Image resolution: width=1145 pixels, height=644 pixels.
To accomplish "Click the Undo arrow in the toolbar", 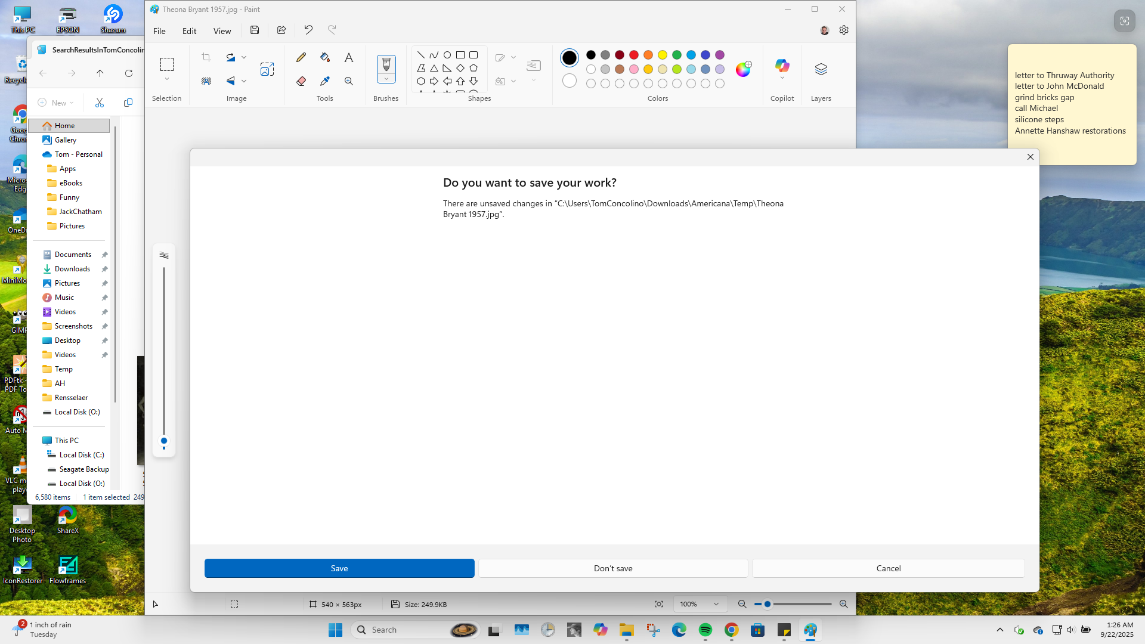I will point(308,30).
